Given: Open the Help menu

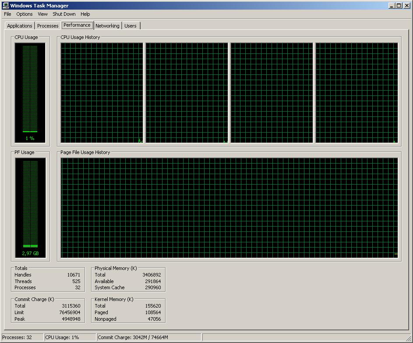Looking at the screenshot, I should pos(85,14).
